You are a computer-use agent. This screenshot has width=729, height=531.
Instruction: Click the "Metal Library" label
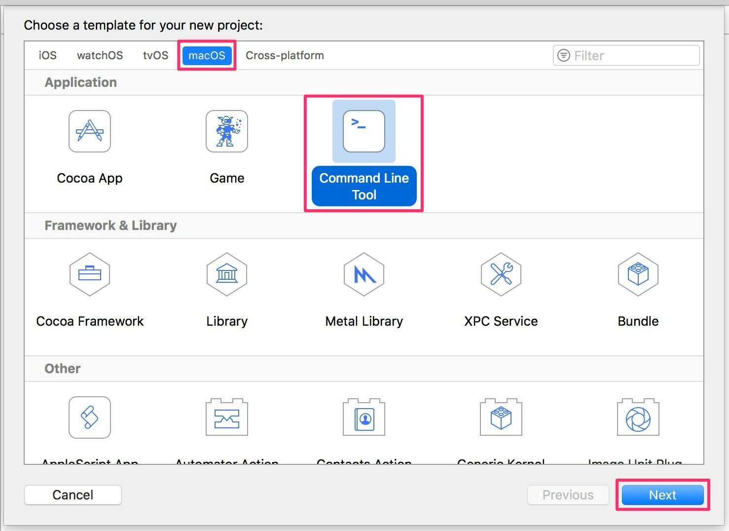tap(364, 321)
